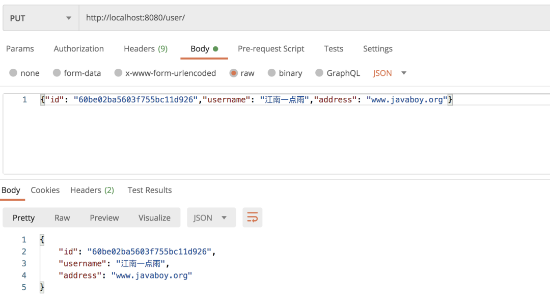This screenshot has height=302, width=550.
Task: Select the GraphQL body radio option
Action: coord(319,73)
